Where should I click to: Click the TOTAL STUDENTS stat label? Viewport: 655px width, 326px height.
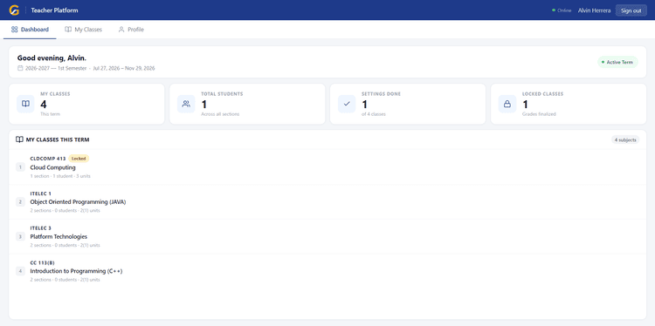[222, 94]
